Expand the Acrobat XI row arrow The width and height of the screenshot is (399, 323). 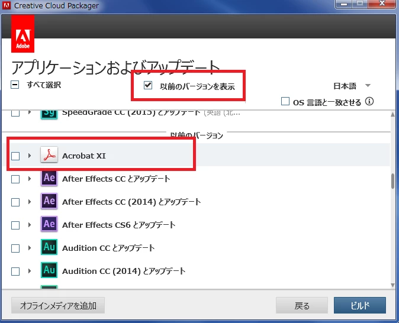pyautogui.click(x=30, y=156)
